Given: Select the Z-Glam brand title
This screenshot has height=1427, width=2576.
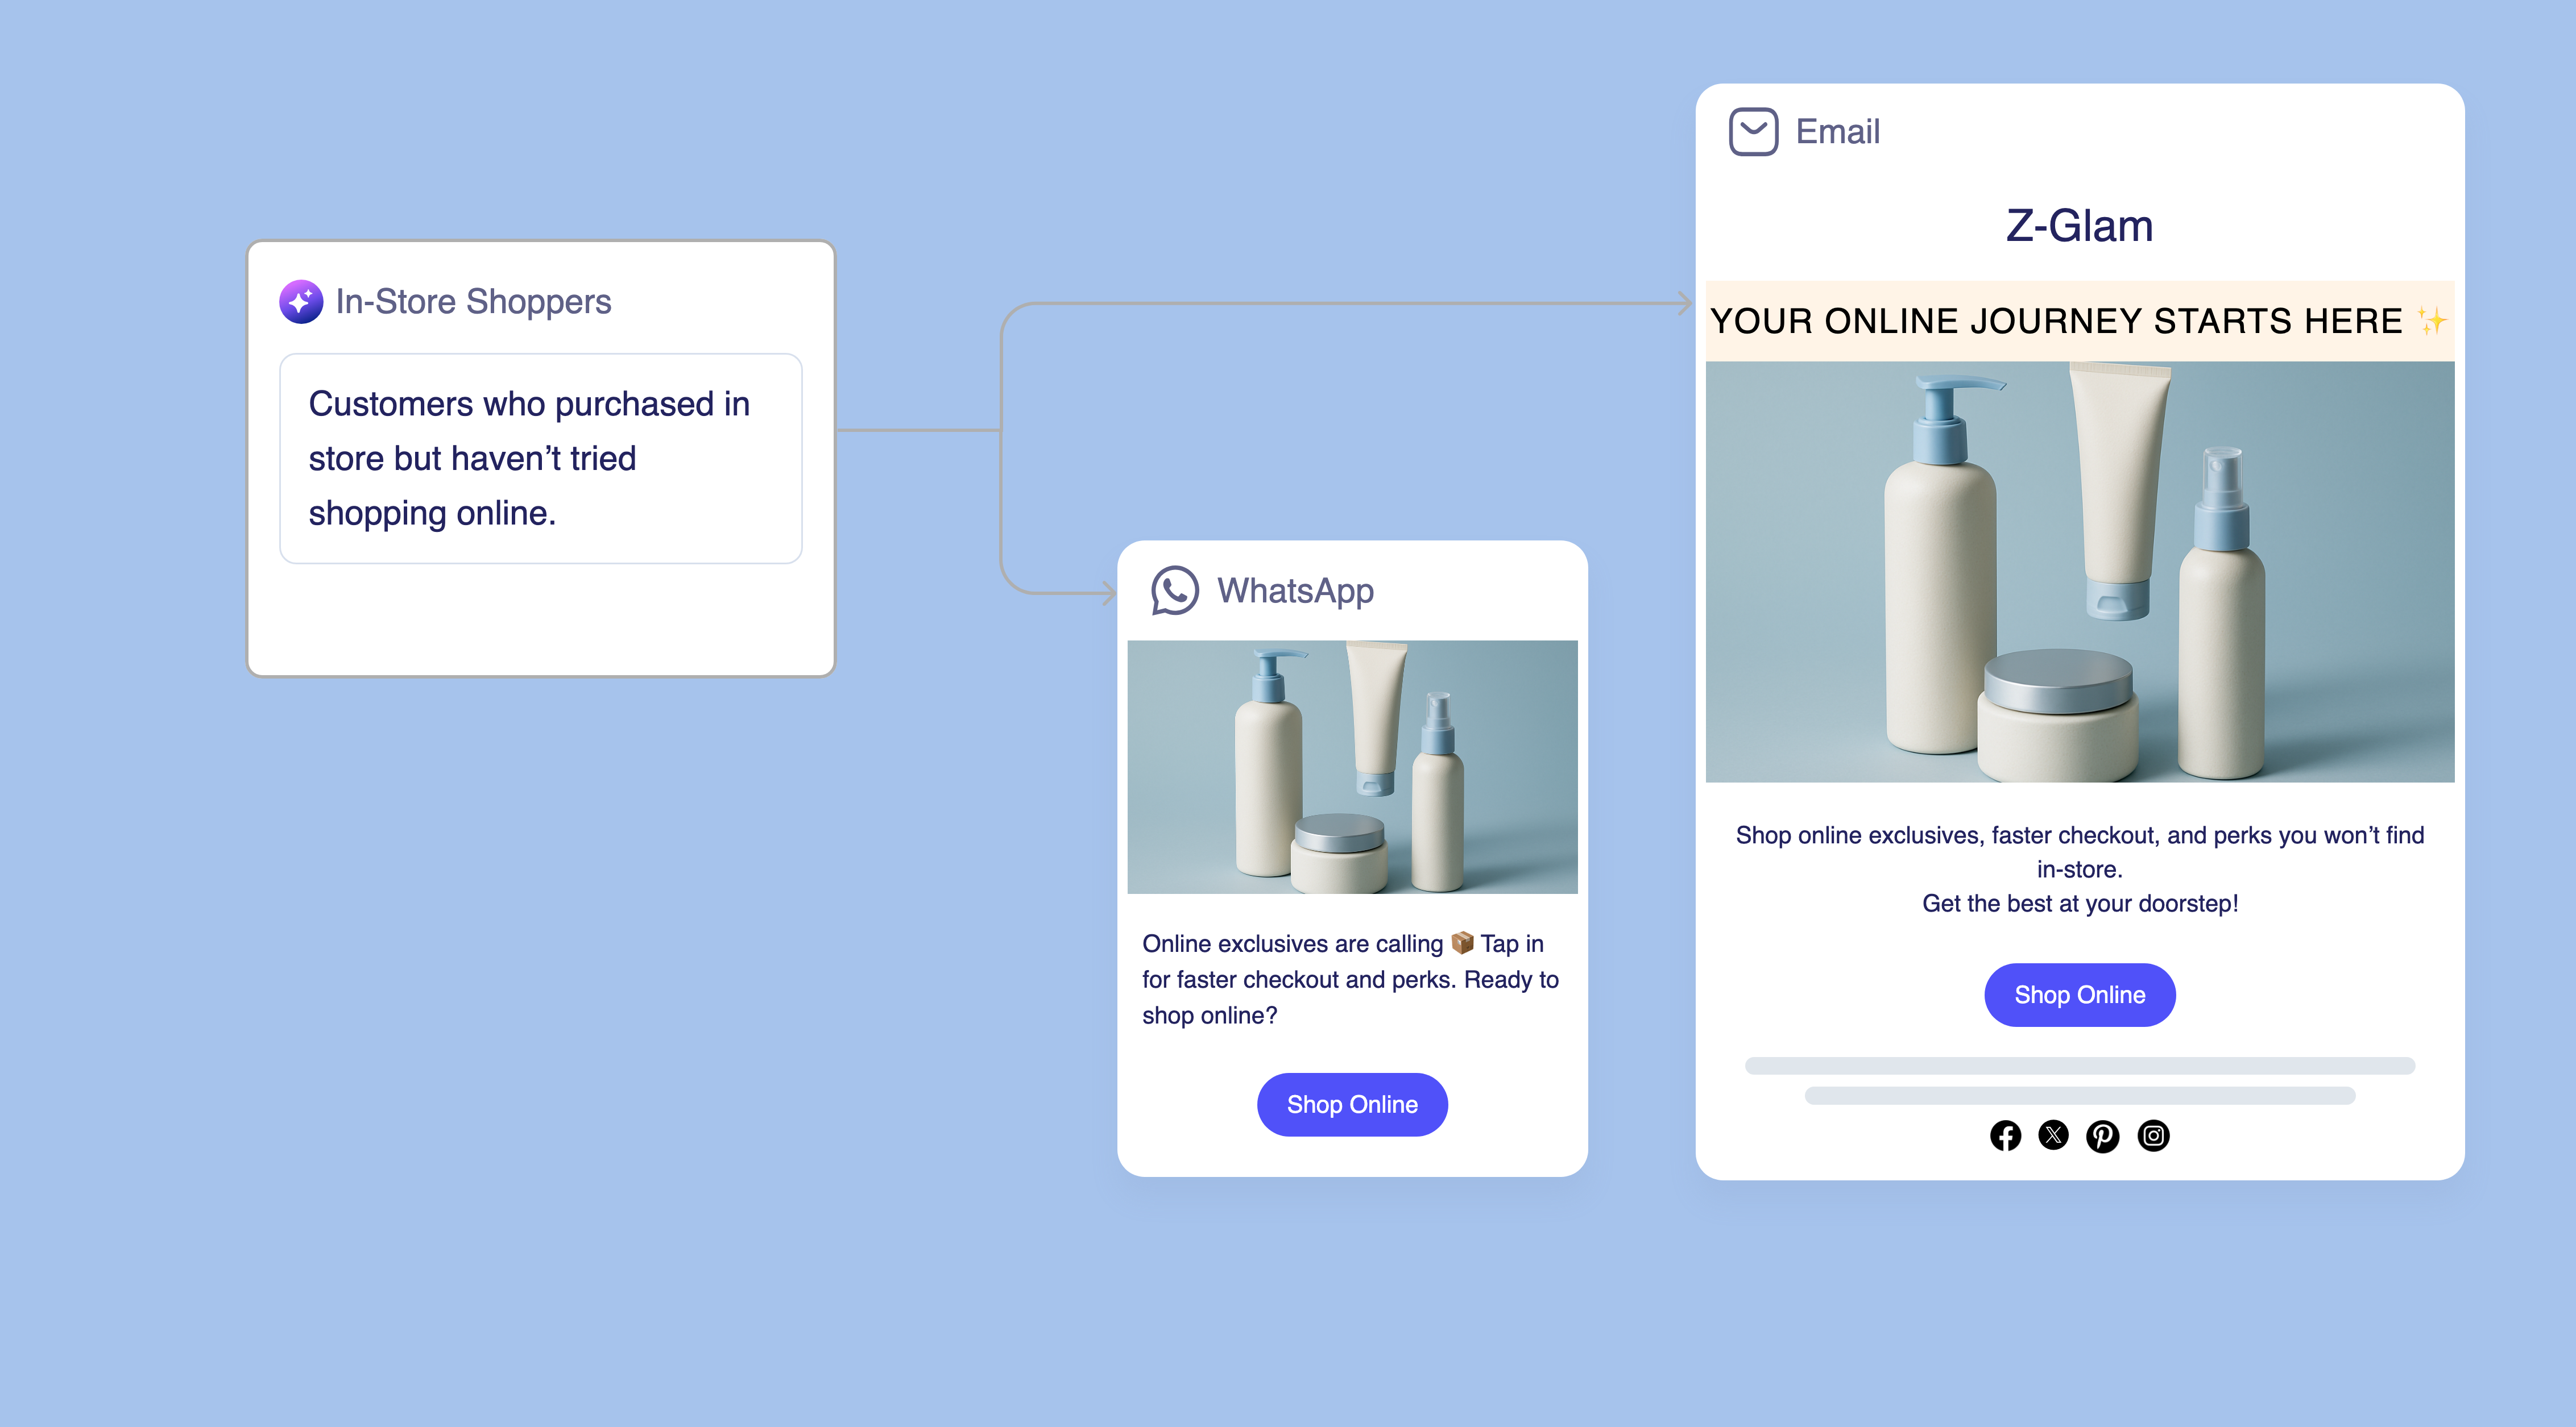Looking at the screenshot, I should (2080, 226).
